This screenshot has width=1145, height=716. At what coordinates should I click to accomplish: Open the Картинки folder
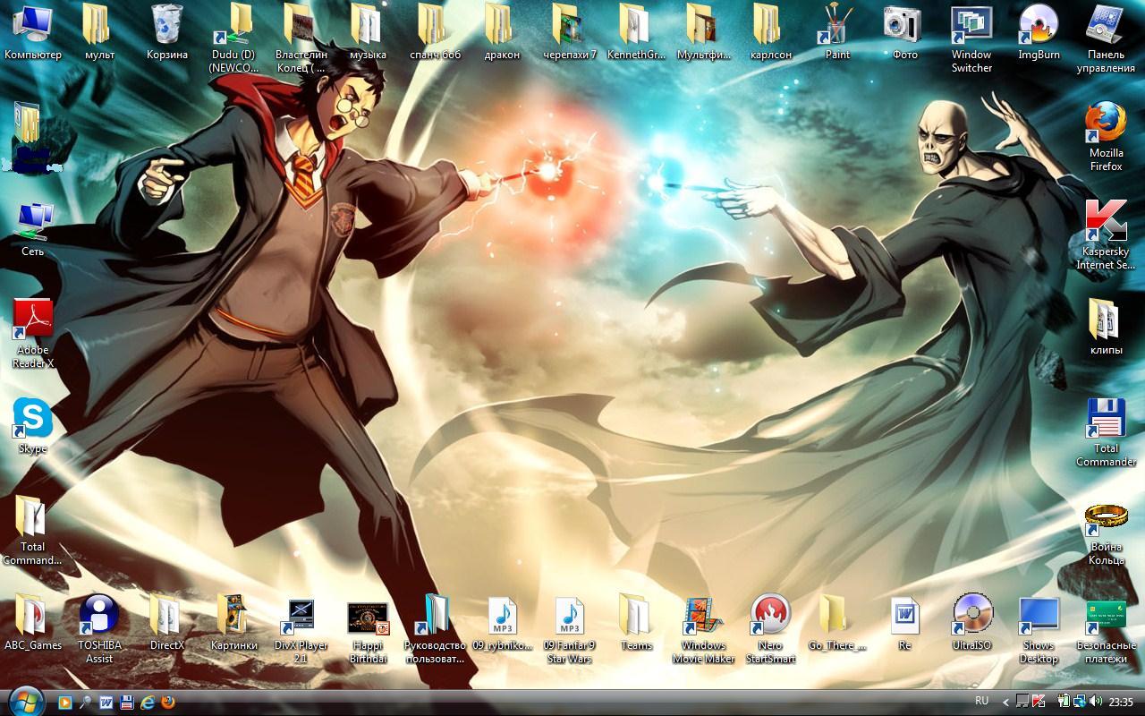coord(233,622)
